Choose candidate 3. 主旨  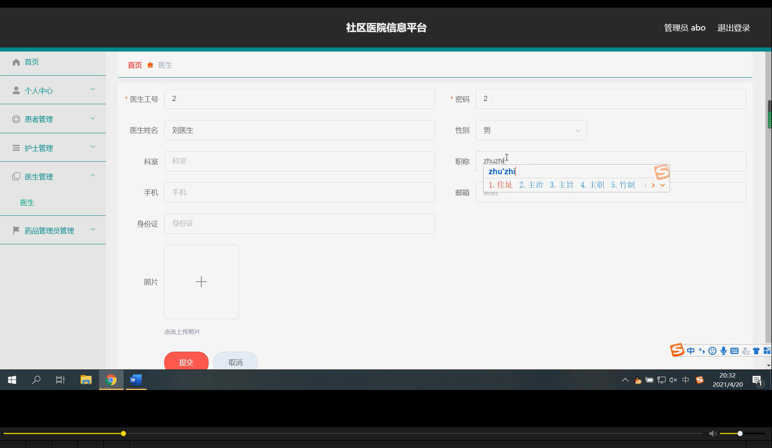click(562, 185)
